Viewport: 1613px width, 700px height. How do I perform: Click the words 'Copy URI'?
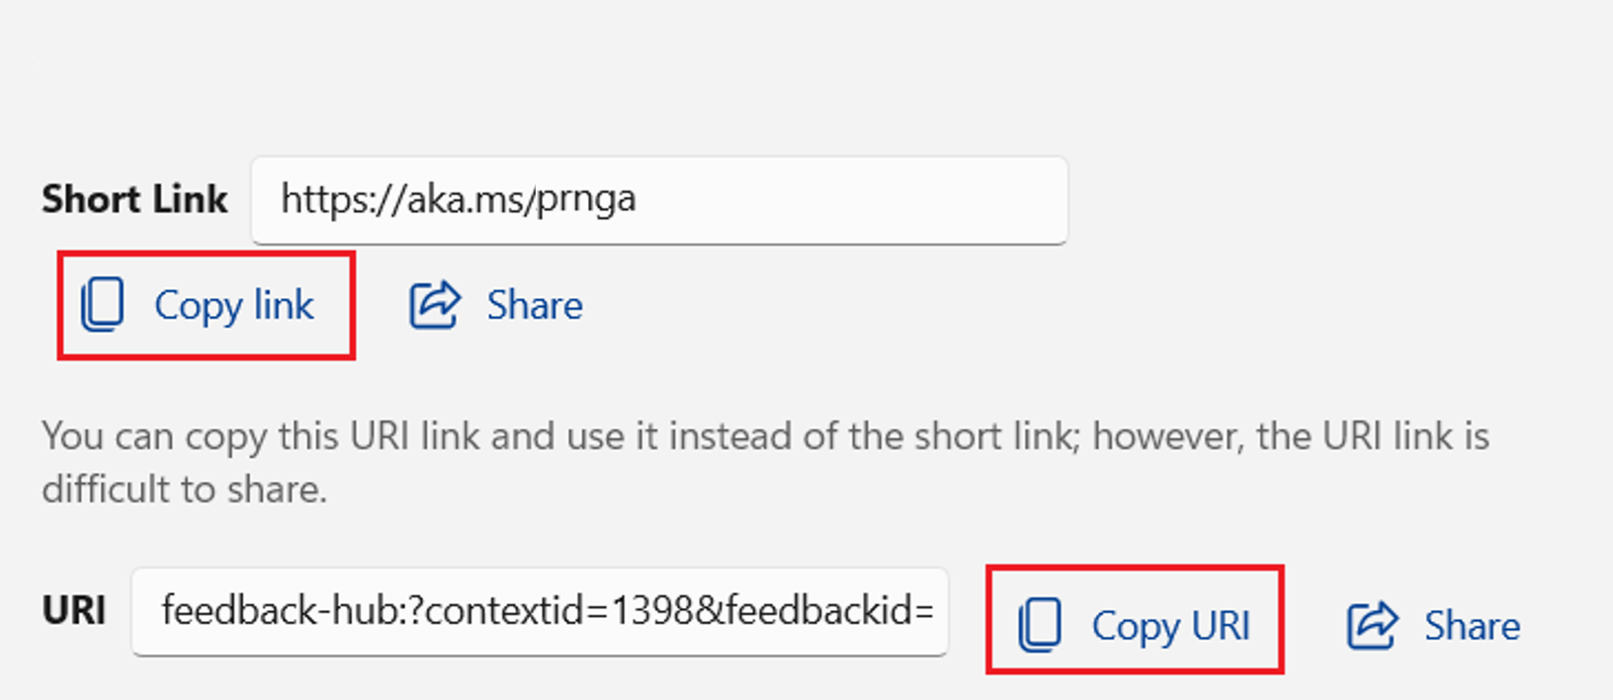click(1170, 626)
